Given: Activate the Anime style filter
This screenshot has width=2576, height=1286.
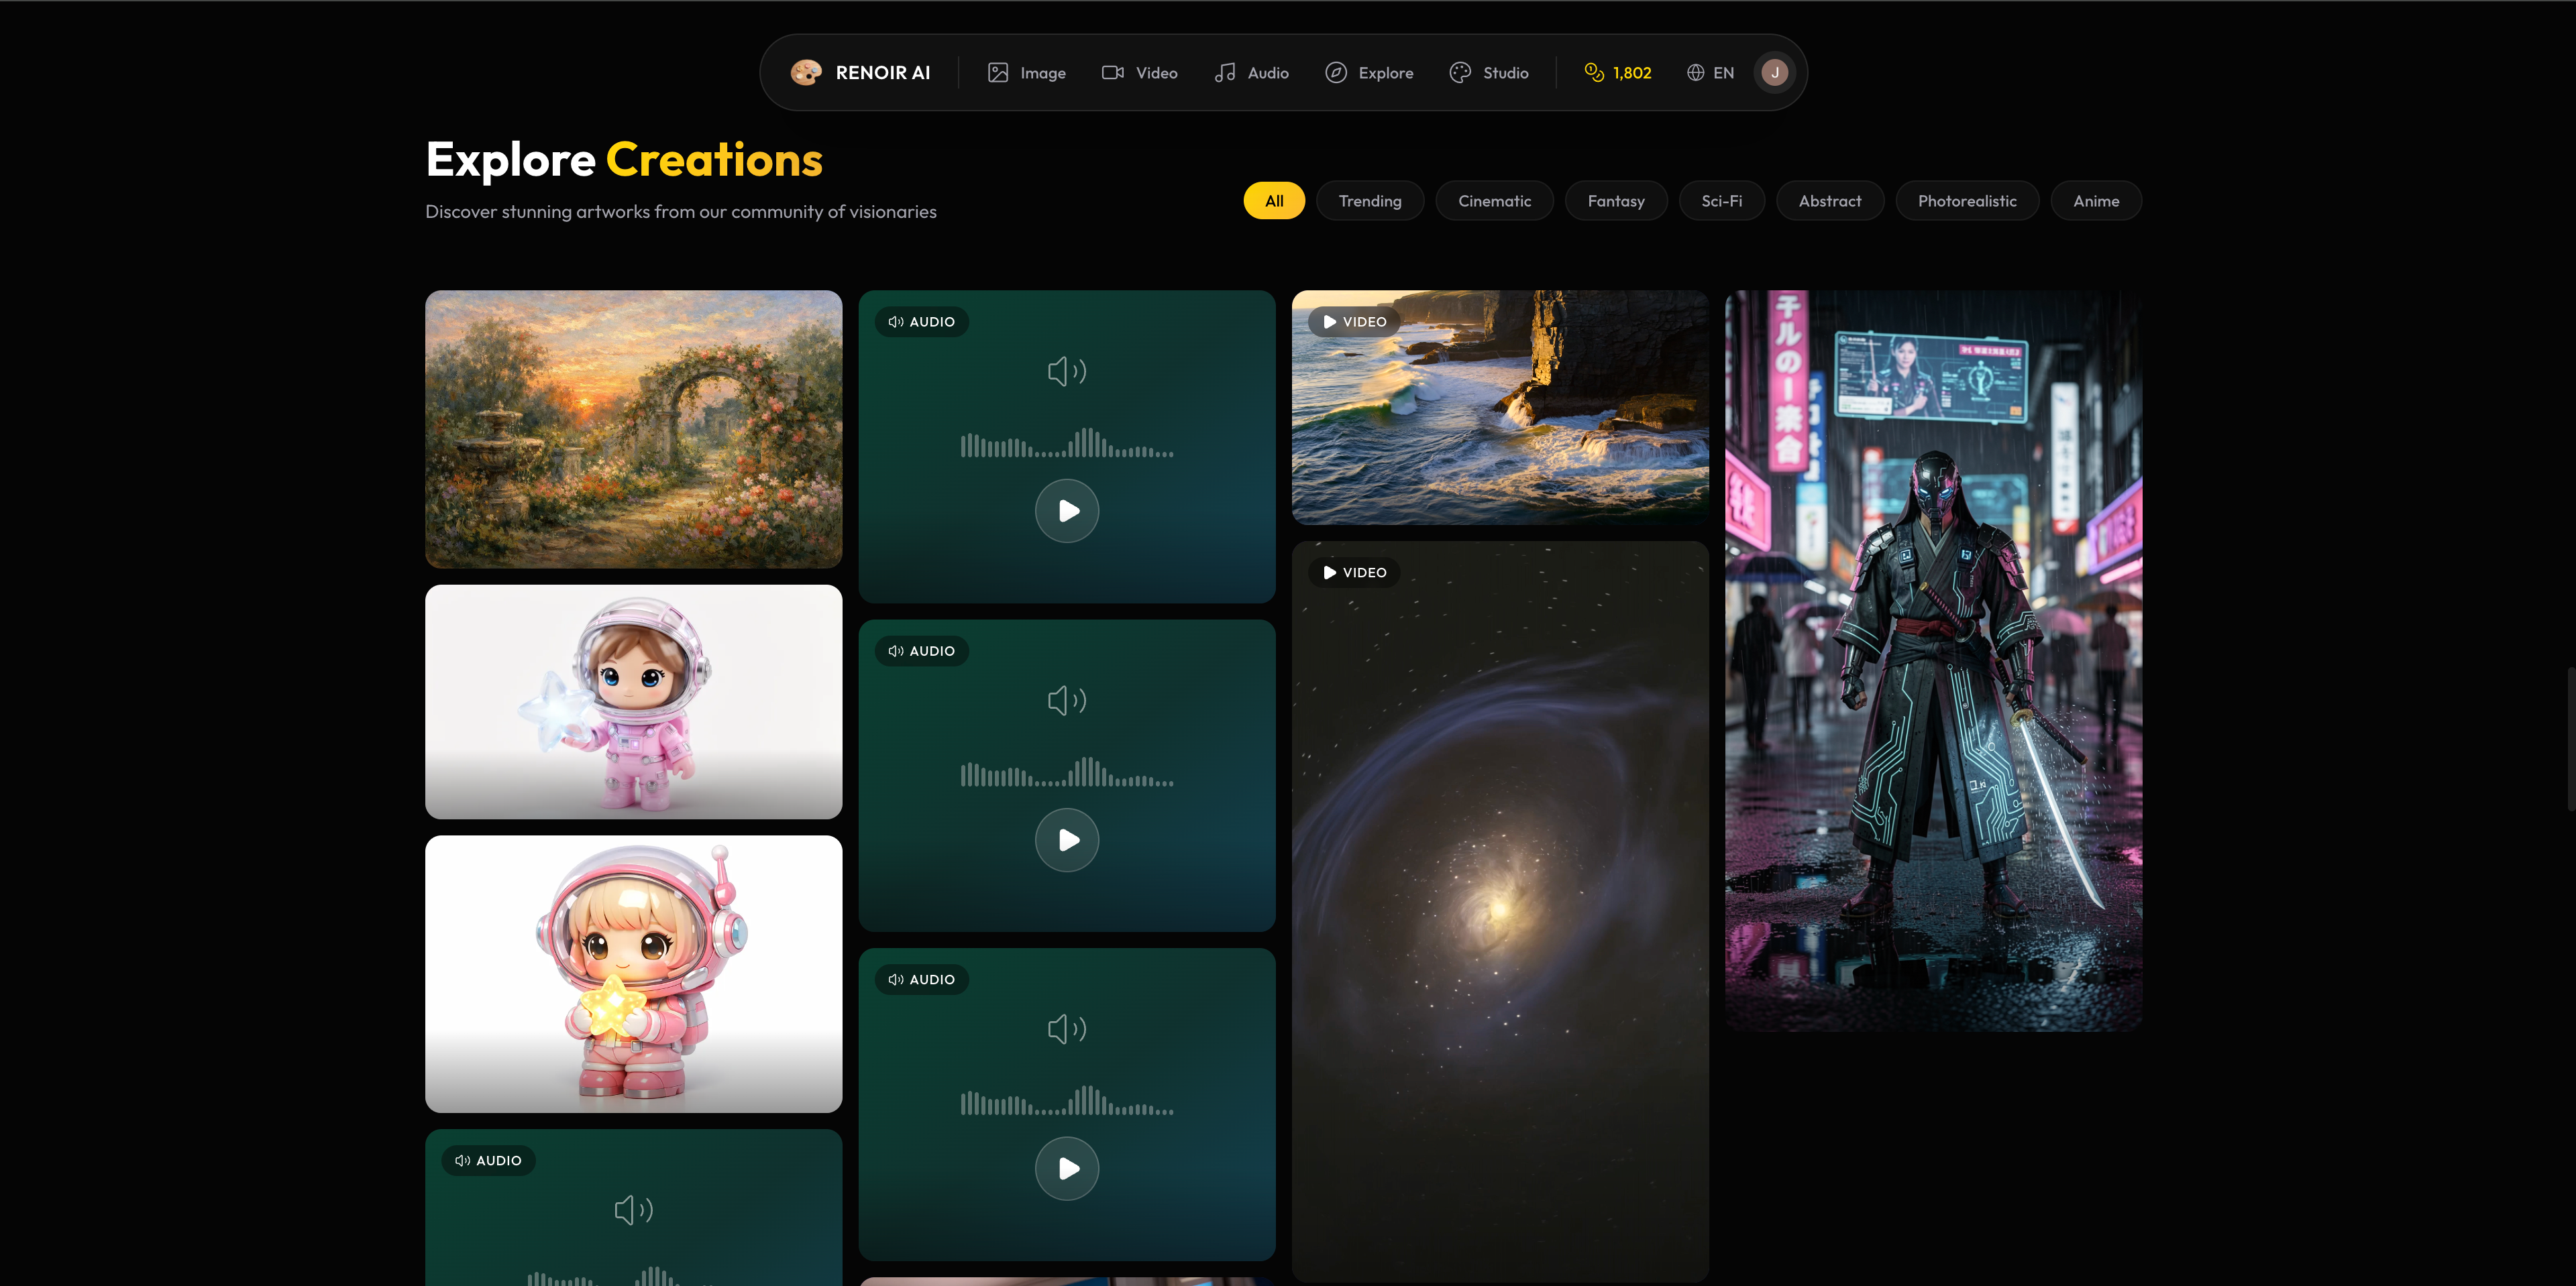Looking at the screenshot, I should pyautogui.click(x=2096, y=200).
